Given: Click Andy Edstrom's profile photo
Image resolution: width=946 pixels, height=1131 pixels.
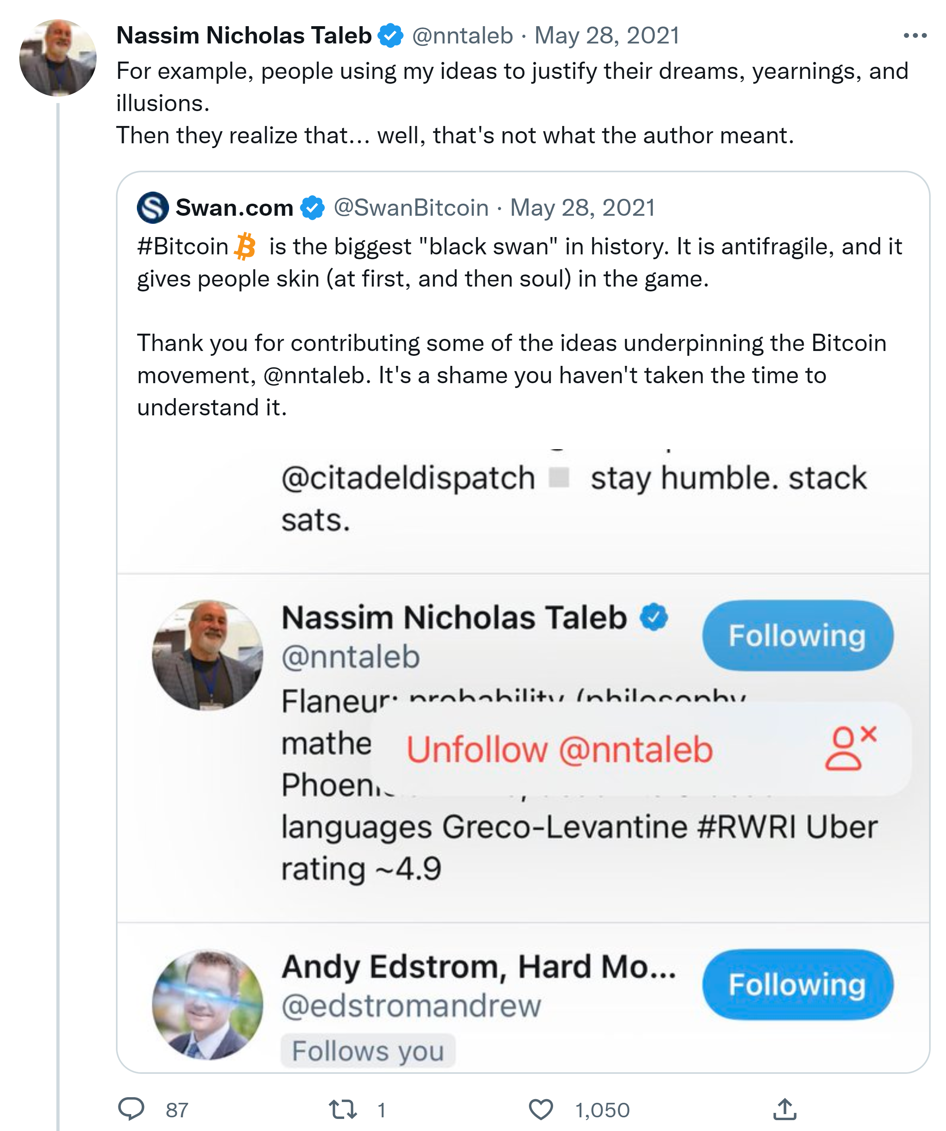Looking at the screenshot, I should coord(207,1005).
